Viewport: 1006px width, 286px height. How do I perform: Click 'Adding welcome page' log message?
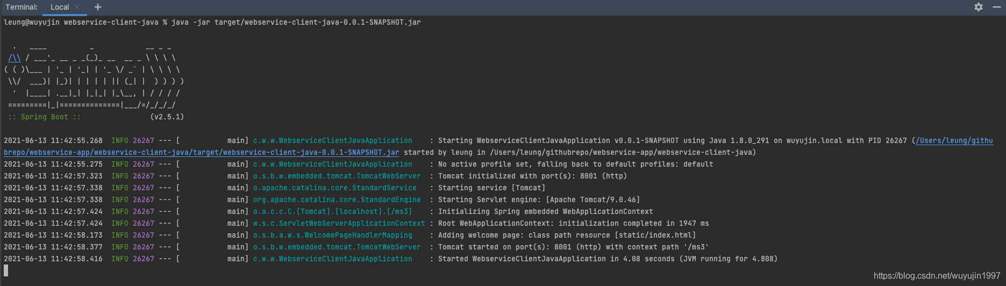coord(567,235)
